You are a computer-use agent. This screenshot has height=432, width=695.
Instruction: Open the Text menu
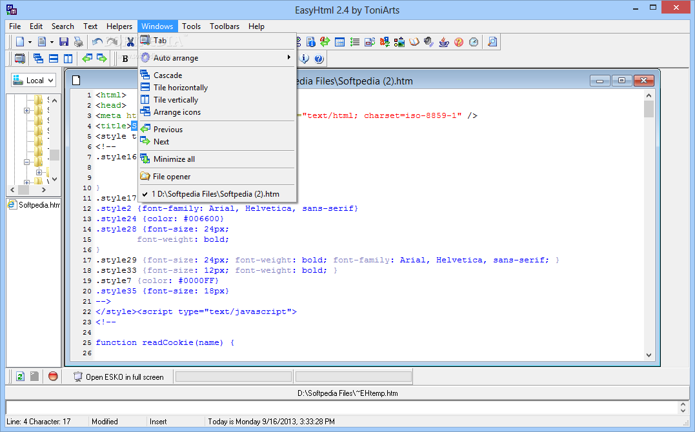point(90,26)
